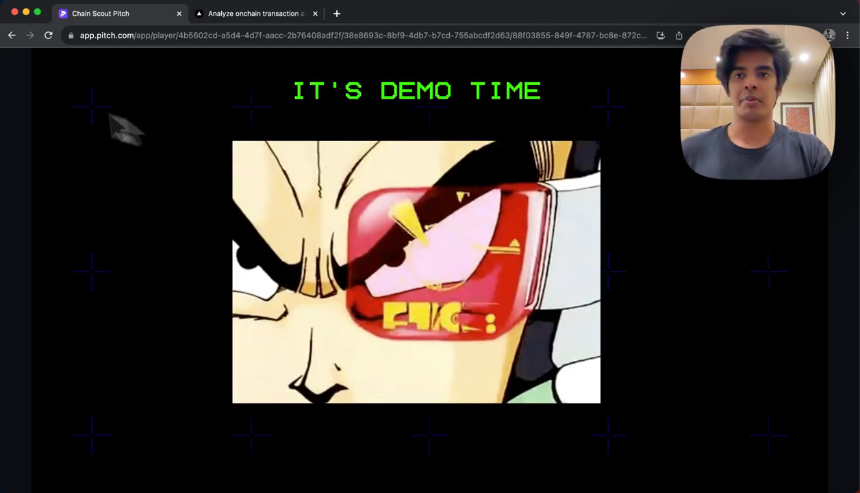Click the yellow minimize window button
The height and width of the screenshot is (493, 860).
[26, 12]
